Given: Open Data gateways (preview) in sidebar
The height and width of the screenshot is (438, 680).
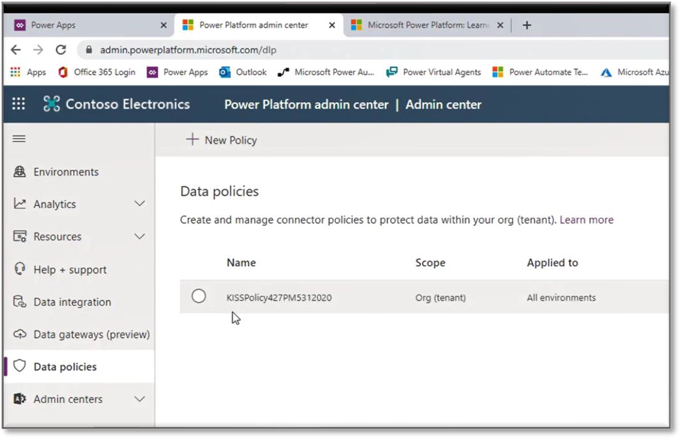Looking at the screenshot, I should 79,334.
